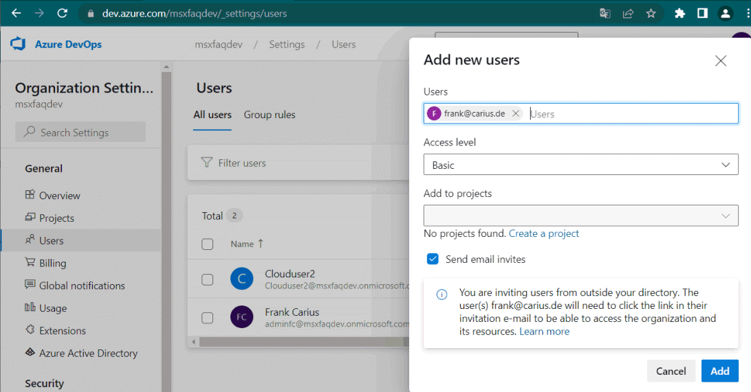Click the Total 2 count badge
Screen dimensions: 751x392
click(x=235, y=216)
